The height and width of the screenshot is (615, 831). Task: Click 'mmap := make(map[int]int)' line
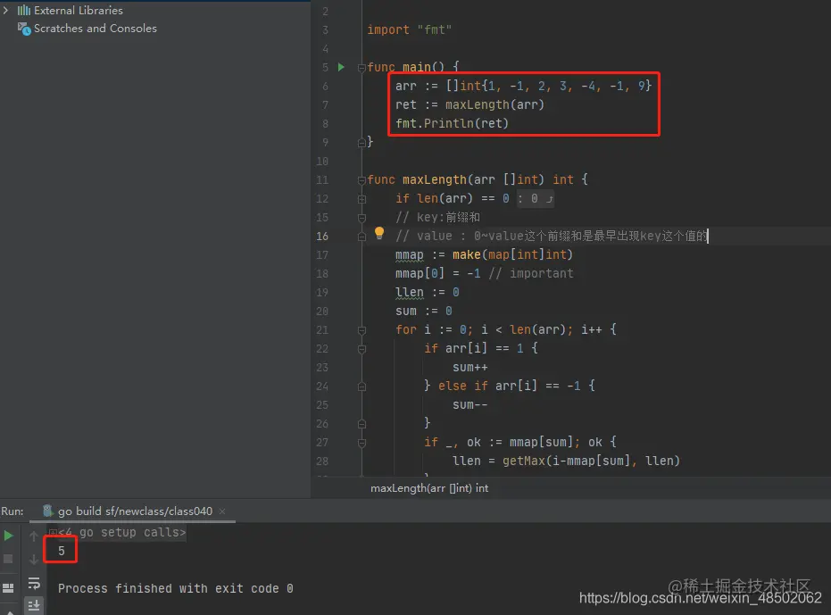[x=484, y=254]
